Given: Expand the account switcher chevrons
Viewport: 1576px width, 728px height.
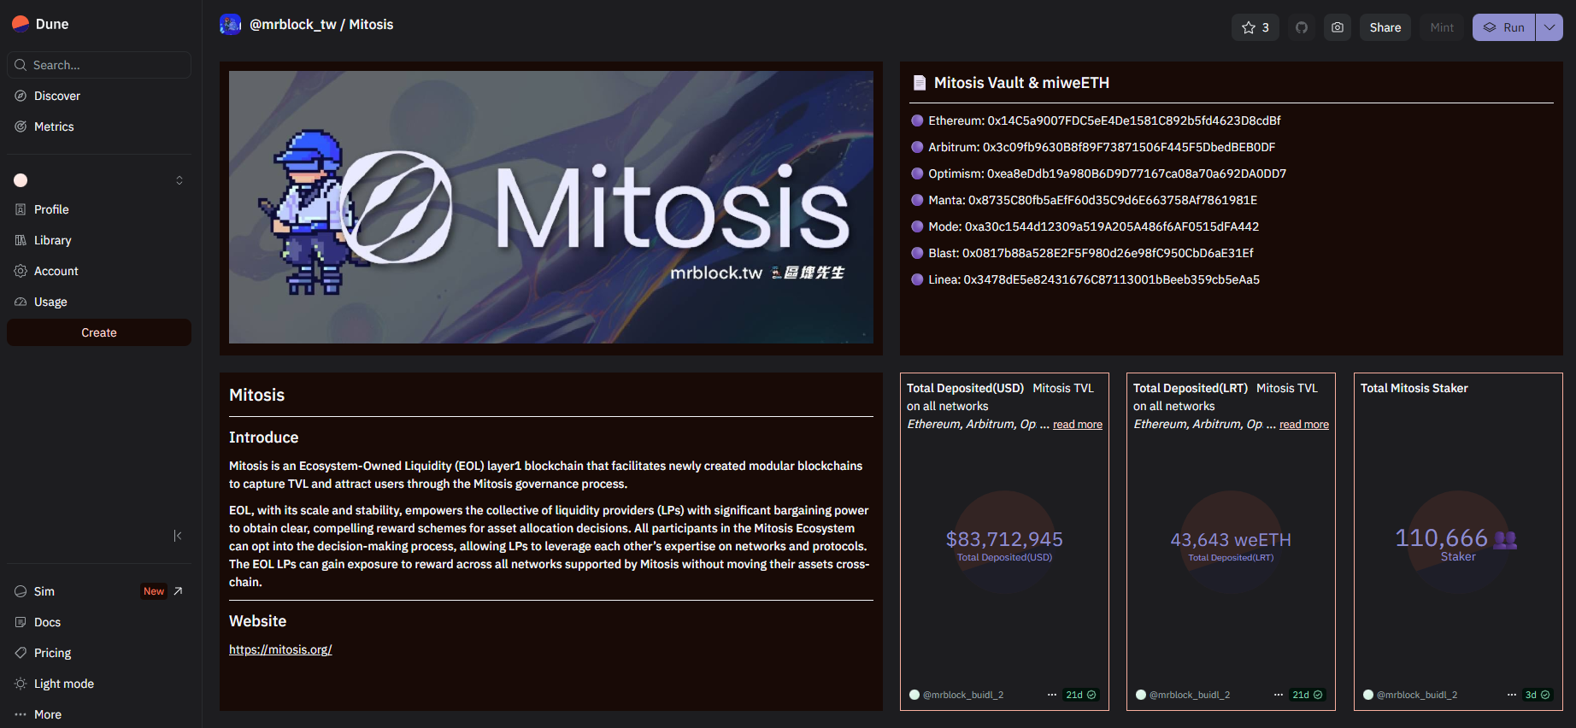Looking at the screenshot, I should click(179, 180).
